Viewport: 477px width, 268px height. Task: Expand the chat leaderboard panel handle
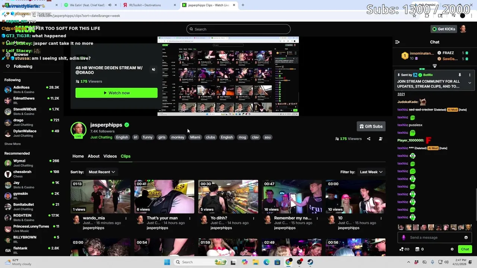[435, 66]
